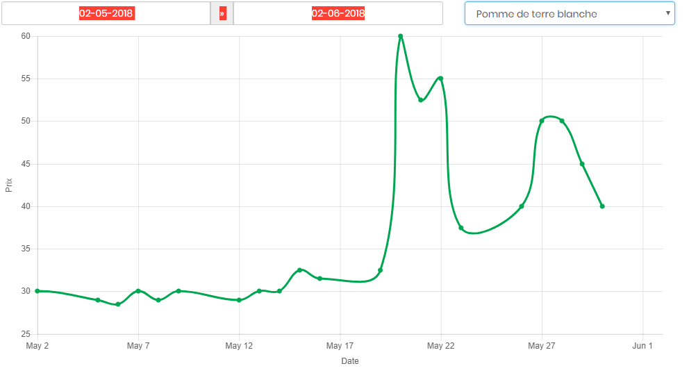Click the first data point on May 2
The image size is (689, 373).
tap(38, 291)
